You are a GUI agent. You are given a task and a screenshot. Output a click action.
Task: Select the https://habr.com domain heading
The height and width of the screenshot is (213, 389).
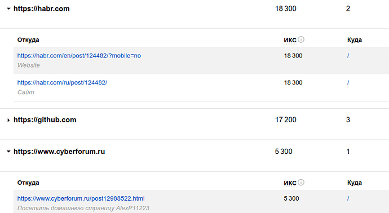[x=41, y=8]
